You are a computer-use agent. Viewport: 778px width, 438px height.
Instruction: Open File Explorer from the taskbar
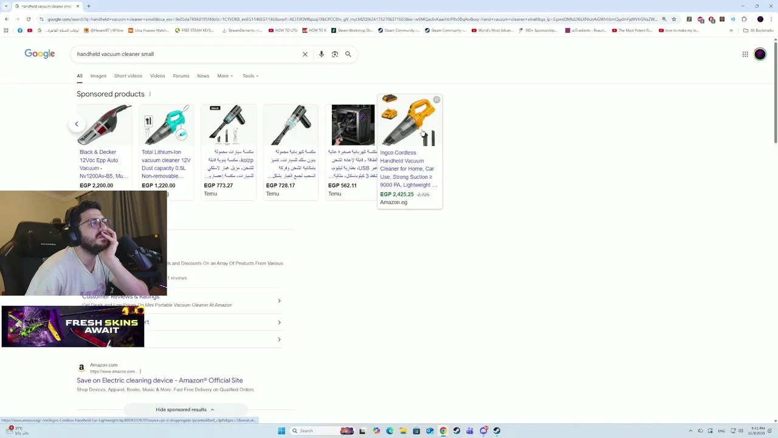click(403, 431)
